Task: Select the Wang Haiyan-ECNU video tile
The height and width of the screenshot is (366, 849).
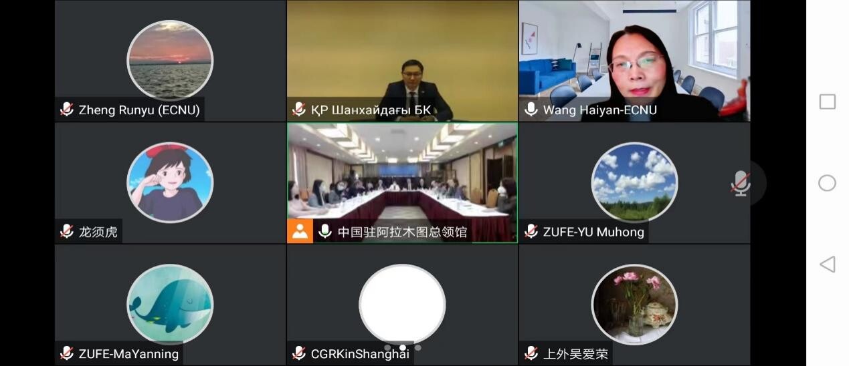Action: pos(634,61)
